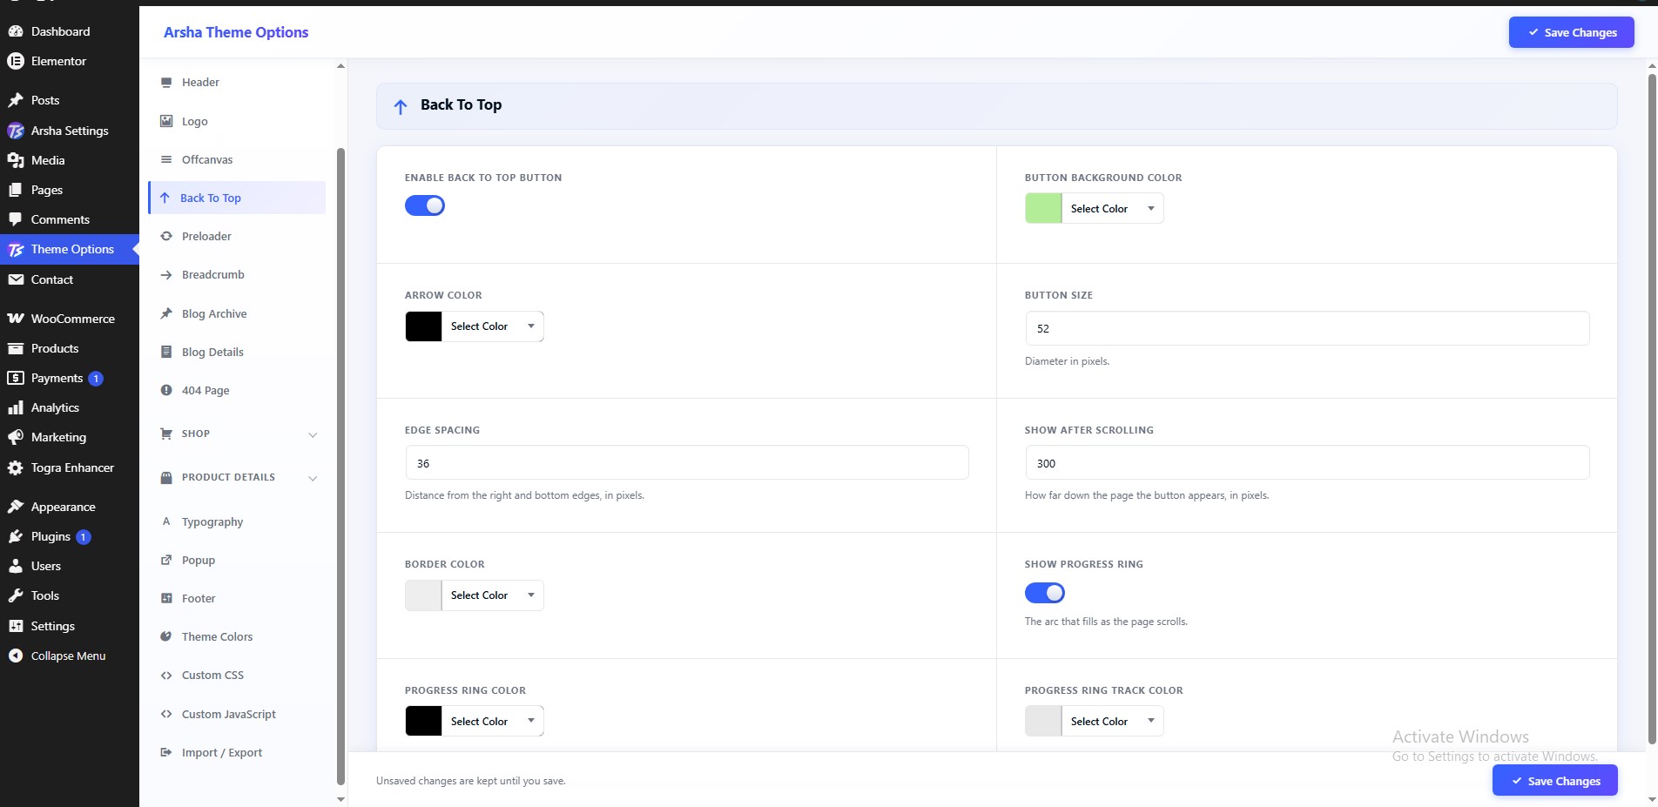The height and width of the screenshot is (807, 1658).
Task: Click the Tools wrench icon
Action: [x=16, y=595]
